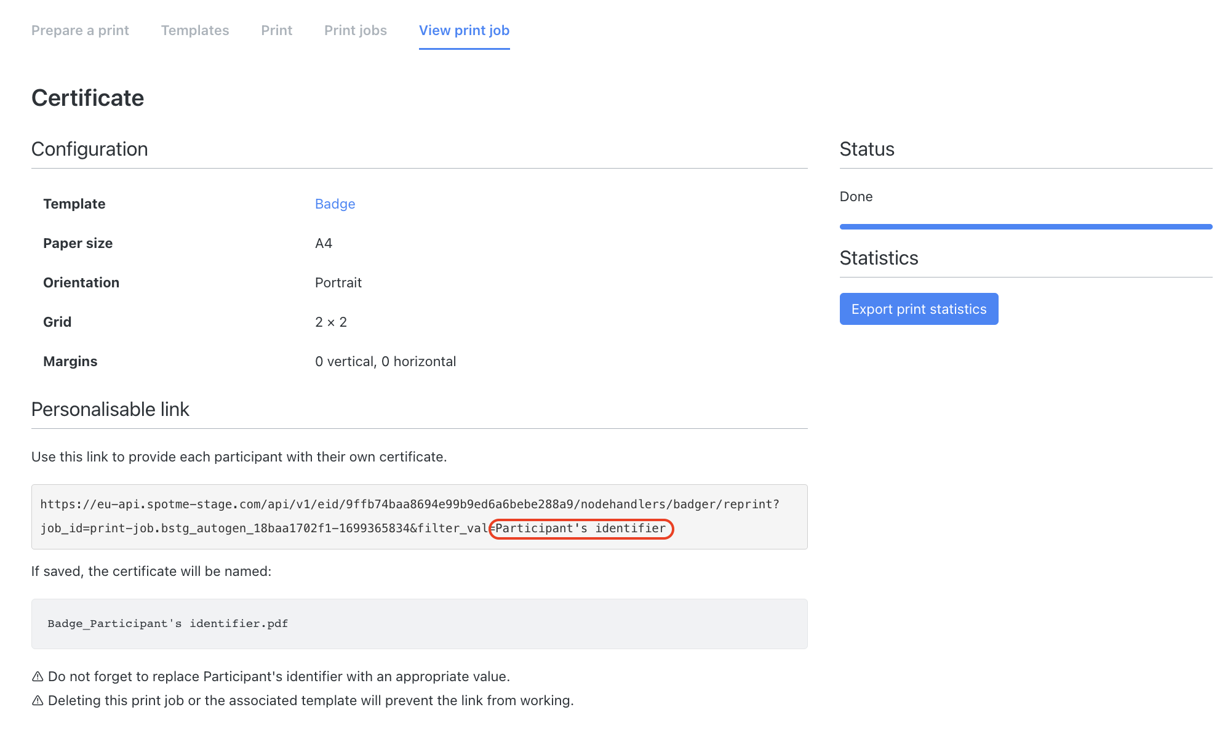Click the Configuration section heading
The image size is (1217, 731).
89,149
